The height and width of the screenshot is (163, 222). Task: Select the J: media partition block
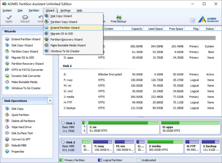point(165,146)
